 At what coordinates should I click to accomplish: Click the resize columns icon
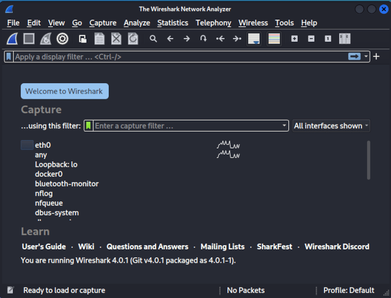(x=345, y=39)
